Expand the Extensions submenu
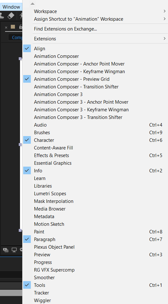Screen dimensions: 168x304 click(x=95, y=39)
